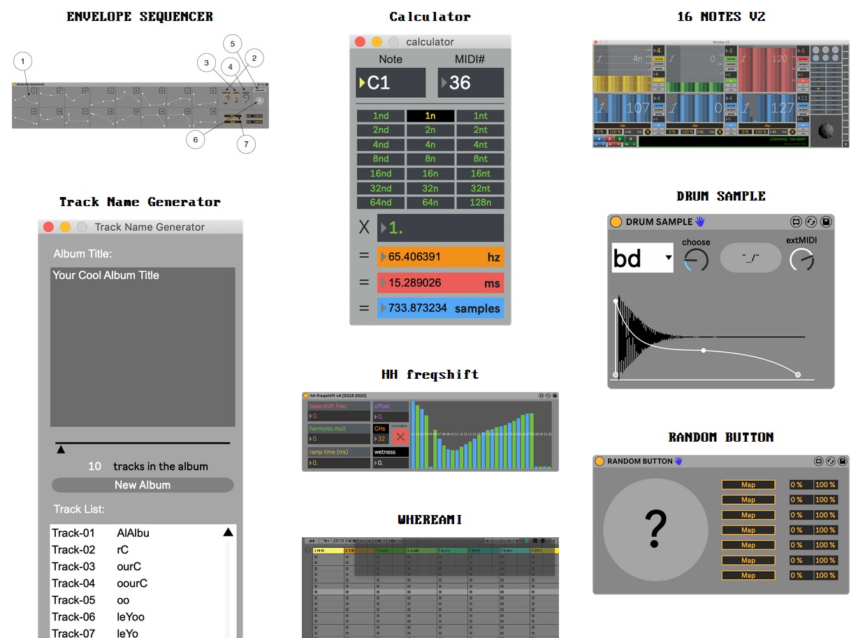
Task: Click the save icon in RANDOM BUTTON header
Action: click(x=843, y=461)
